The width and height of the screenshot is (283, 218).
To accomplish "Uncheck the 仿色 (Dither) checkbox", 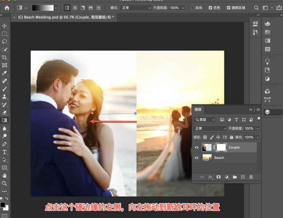I will [x=211, y=8].
